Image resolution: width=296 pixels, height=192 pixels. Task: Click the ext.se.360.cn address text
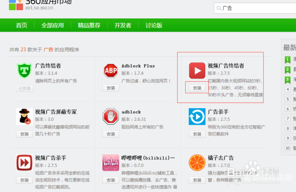pyautogui.click(x=39, y=8)
